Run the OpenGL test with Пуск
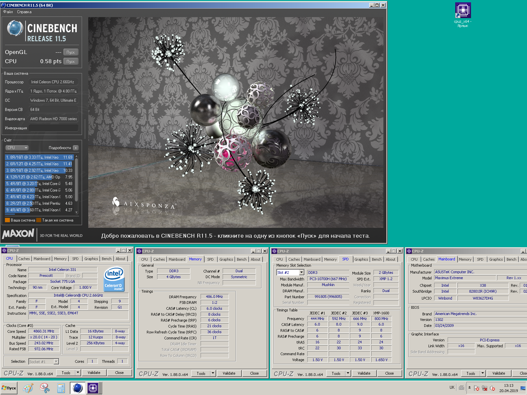Screen dimensions: 527x395 pos(71,52)
